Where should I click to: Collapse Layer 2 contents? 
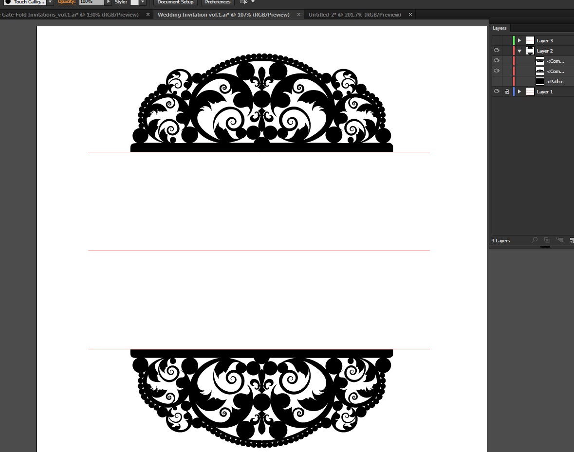pos(519,51)
